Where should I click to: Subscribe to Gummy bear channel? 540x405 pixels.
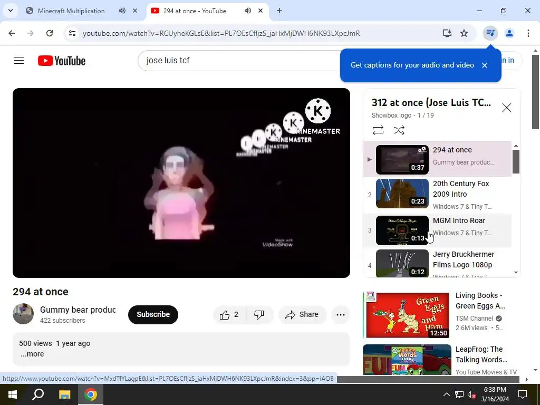click(x=153, y=314)
